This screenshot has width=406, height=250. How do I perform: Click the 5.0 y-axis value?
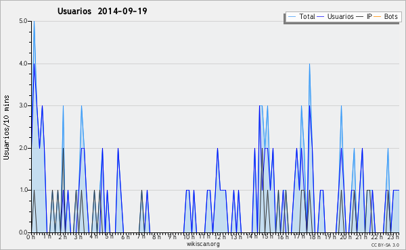(x=23, y=21)
